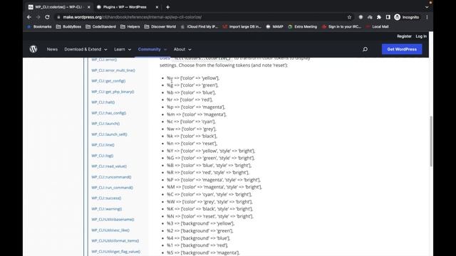This screenshot has width=456, height=256.
Task: Open WP_CLI::has_config() sidebar link
Action: coord(109,113)
